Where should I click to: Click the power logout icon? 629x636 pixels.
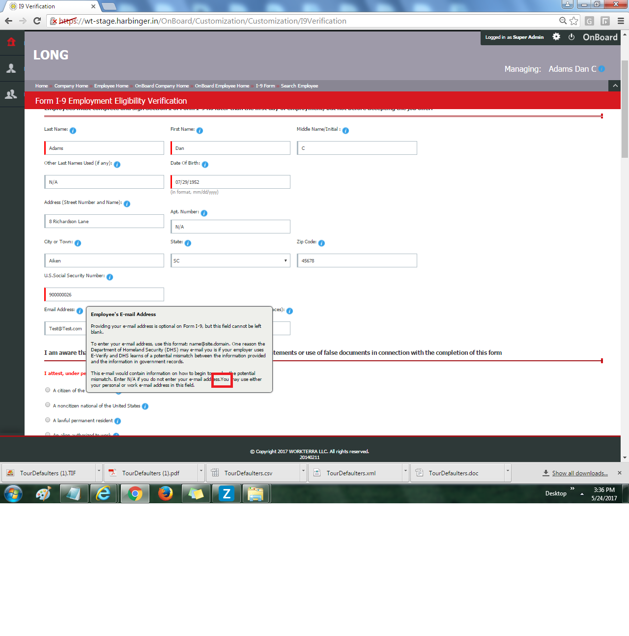pyautogui.click(x=572, y=37)
